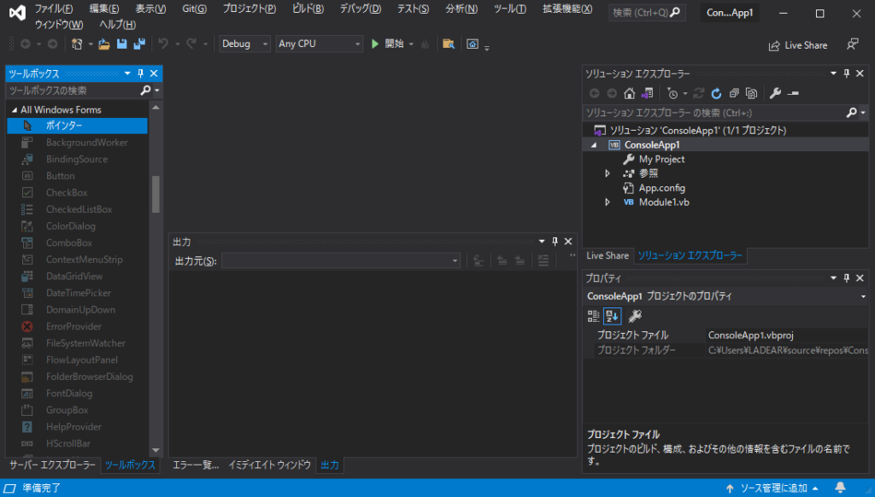Screen dimensions: 875x497
Task: Switch to the Live Share tab
Action: pos(607,255)
